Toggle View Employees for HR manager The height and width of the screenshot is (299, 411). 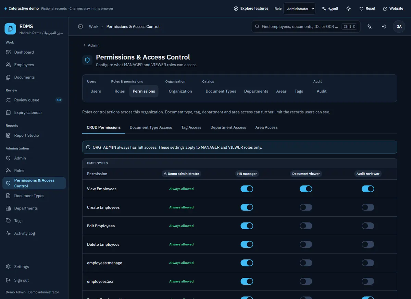(x=247, y=189)
